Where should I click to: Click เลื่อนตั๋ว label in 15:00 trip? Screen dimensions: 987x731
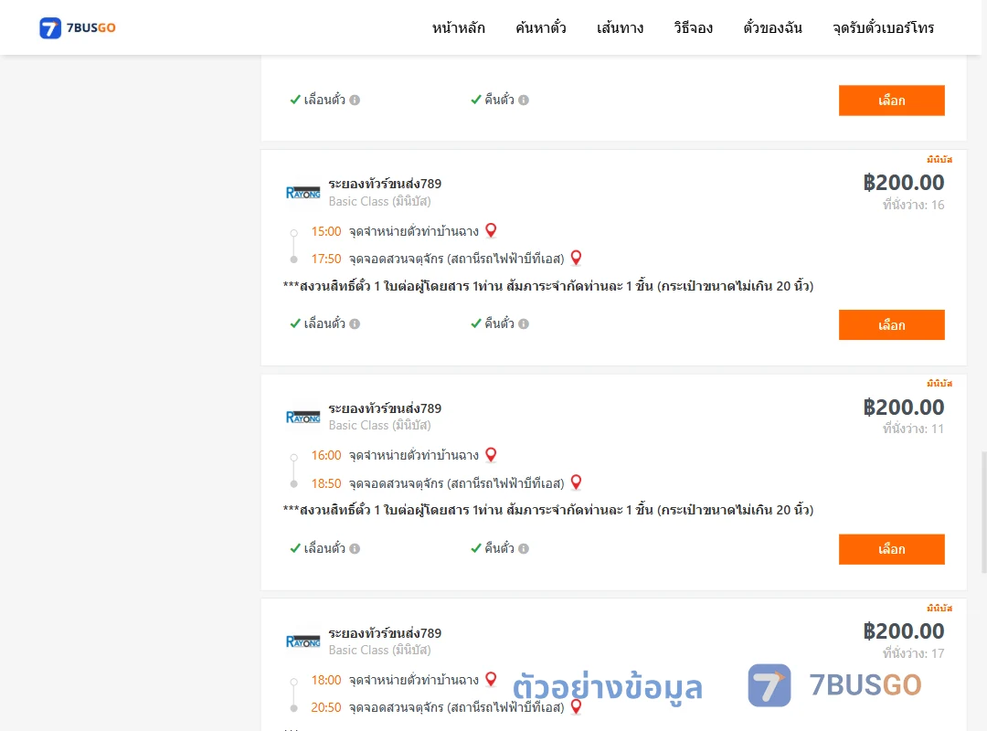[x=324, y=323]
